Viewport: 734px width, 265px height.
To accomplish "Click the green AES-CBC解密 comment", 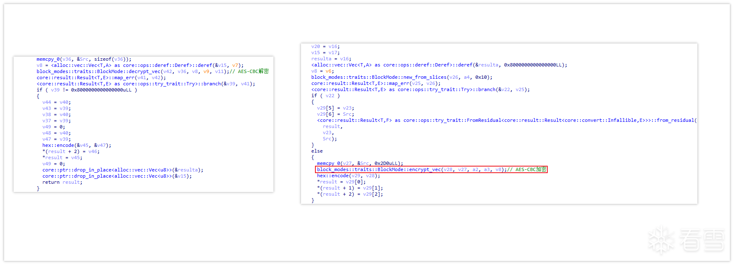I will point(253,71).
